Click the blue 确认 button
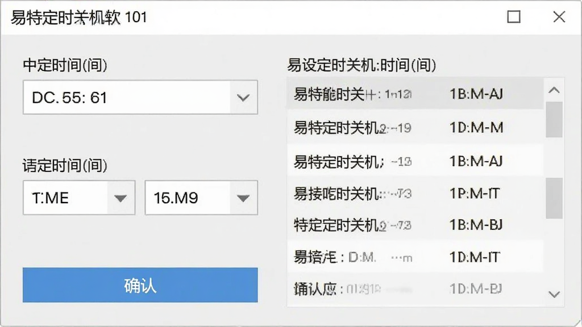Image resolution: width=582 pixels, height=327 pixels. click(x=140, y=285)
